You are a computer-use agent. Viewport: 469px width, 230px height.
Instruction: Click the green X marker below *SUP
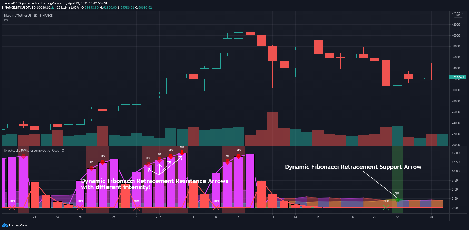(x=386, y=208)
